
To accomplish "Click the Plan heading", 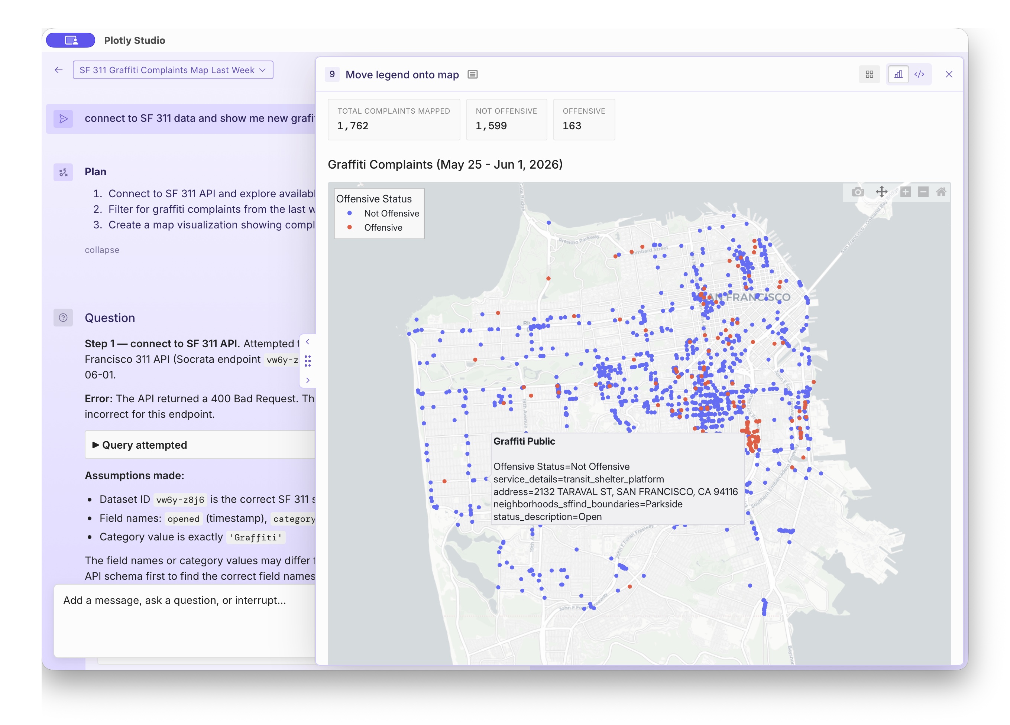I will 95,172.
